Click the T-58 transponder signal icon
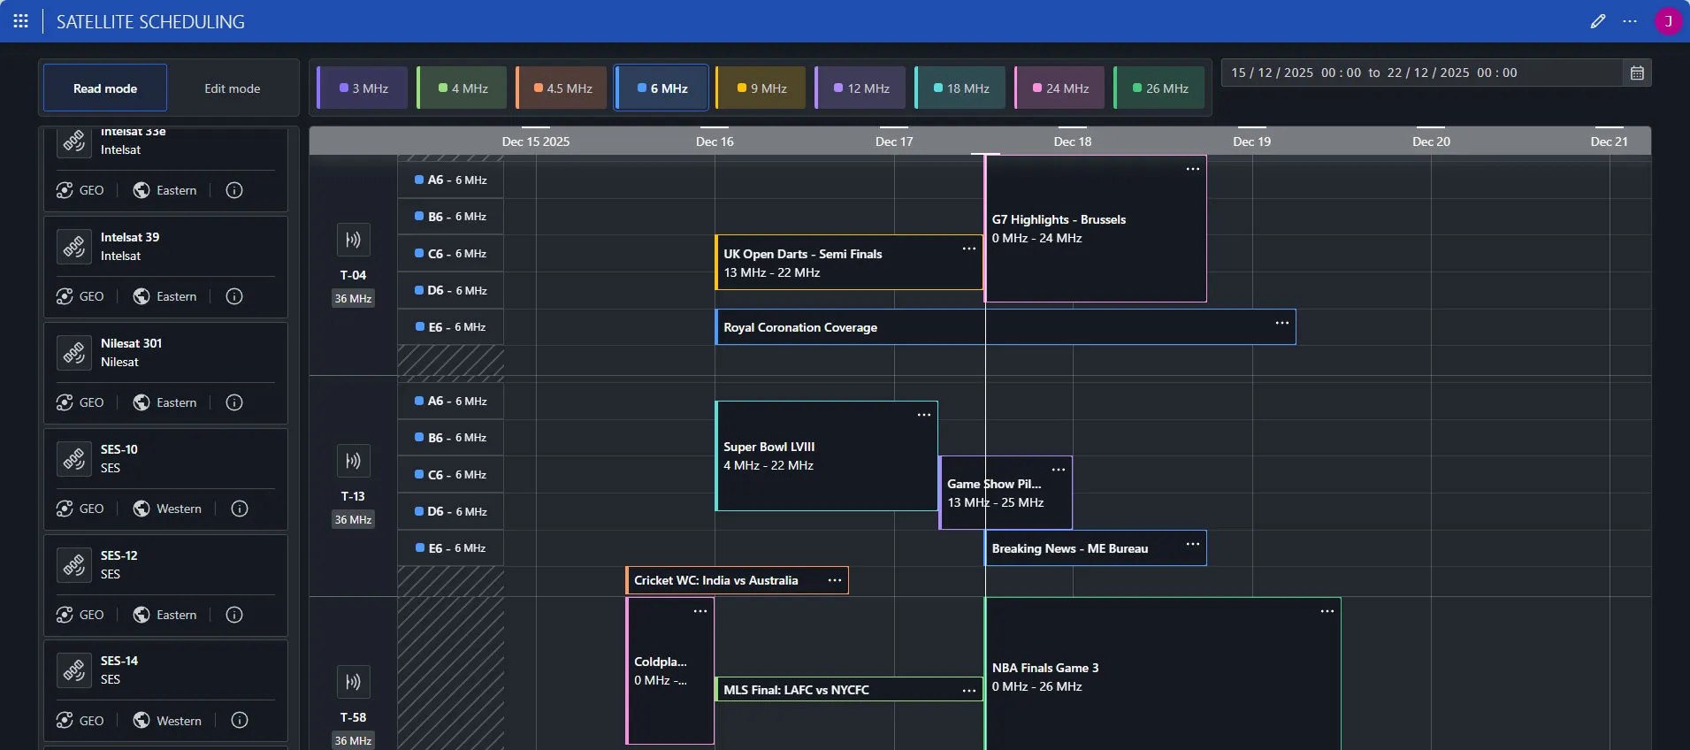 353,682
